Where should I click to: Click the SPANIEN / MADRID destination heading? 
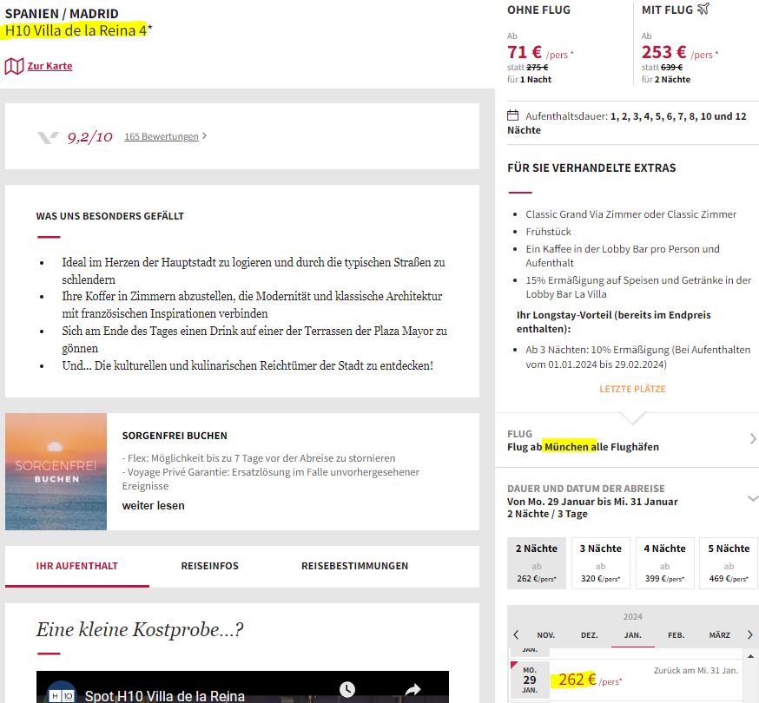point(62,14)
